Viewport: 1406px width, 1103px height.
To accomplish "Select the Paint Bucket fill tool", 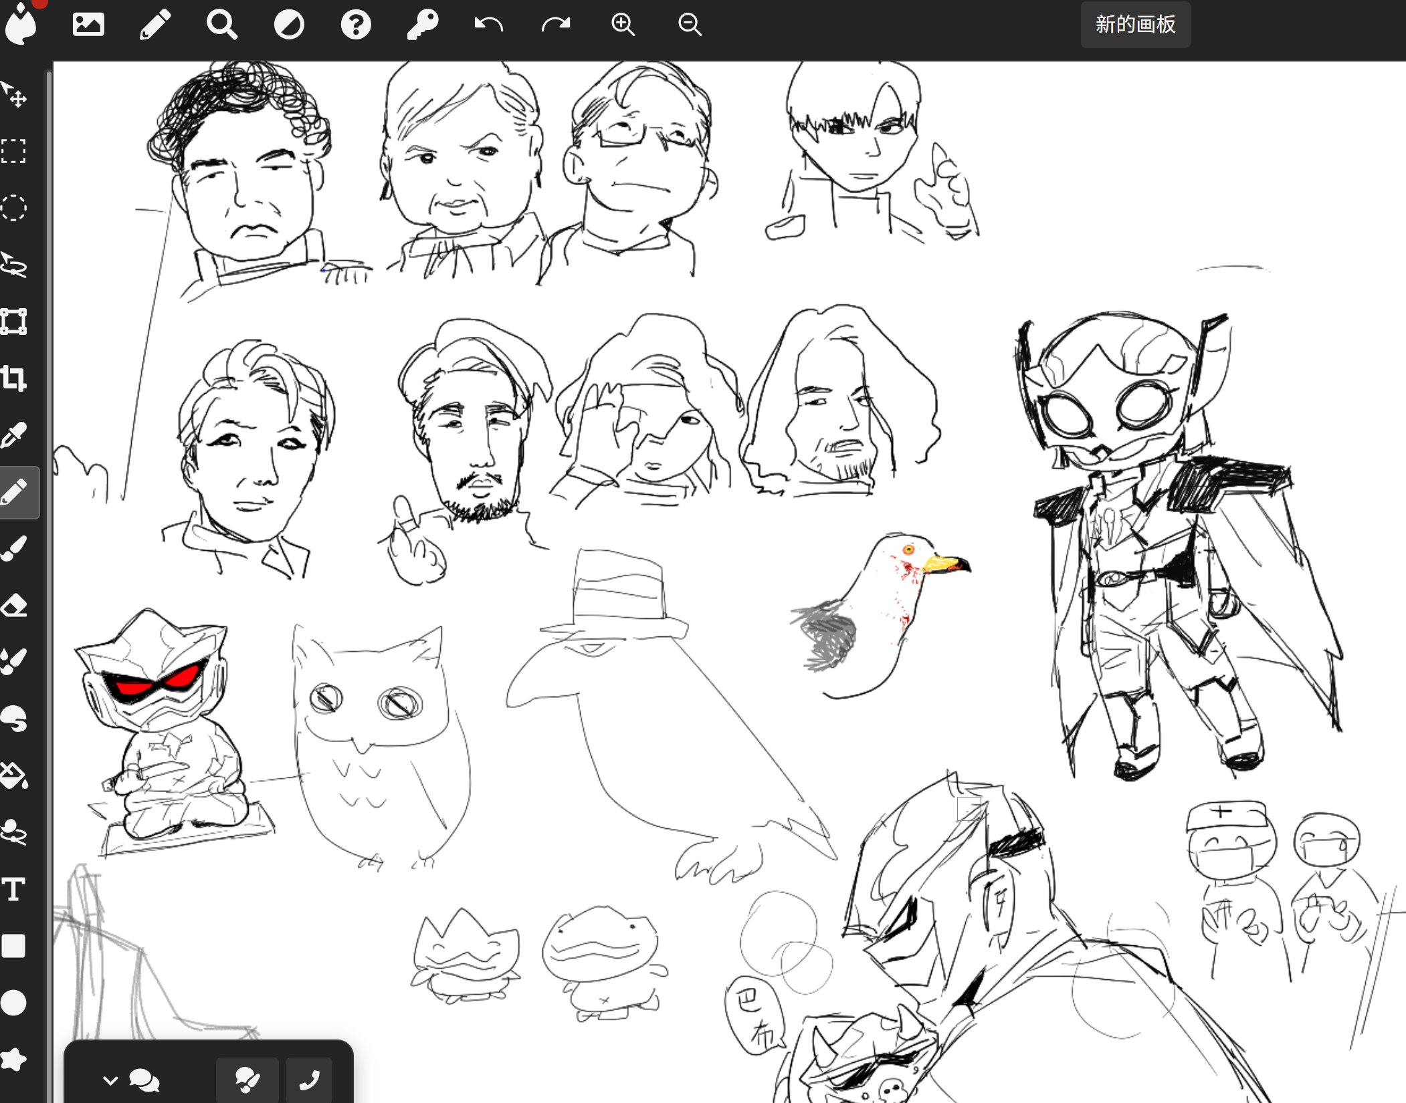I will click(14, 775).
